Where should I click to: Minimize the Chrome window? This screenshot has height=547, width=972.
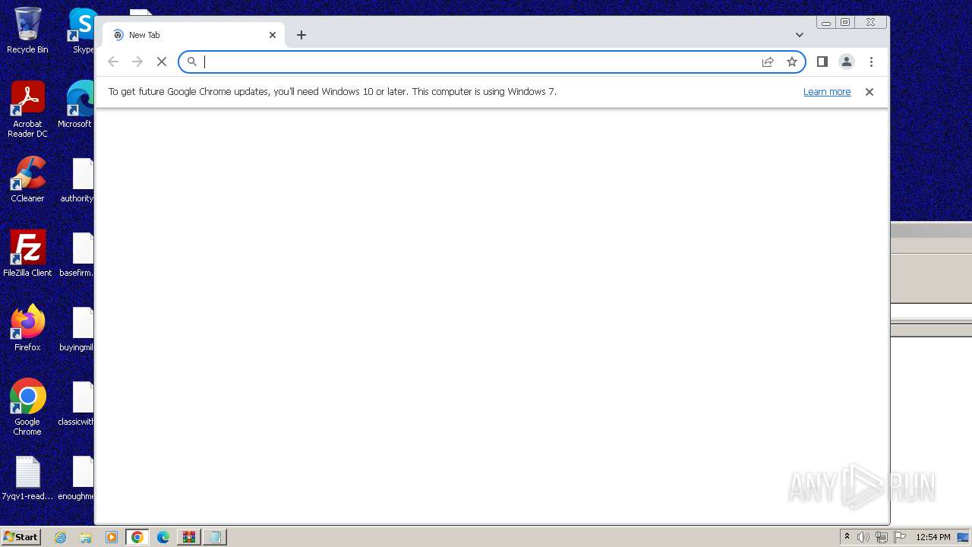[826, 23]
